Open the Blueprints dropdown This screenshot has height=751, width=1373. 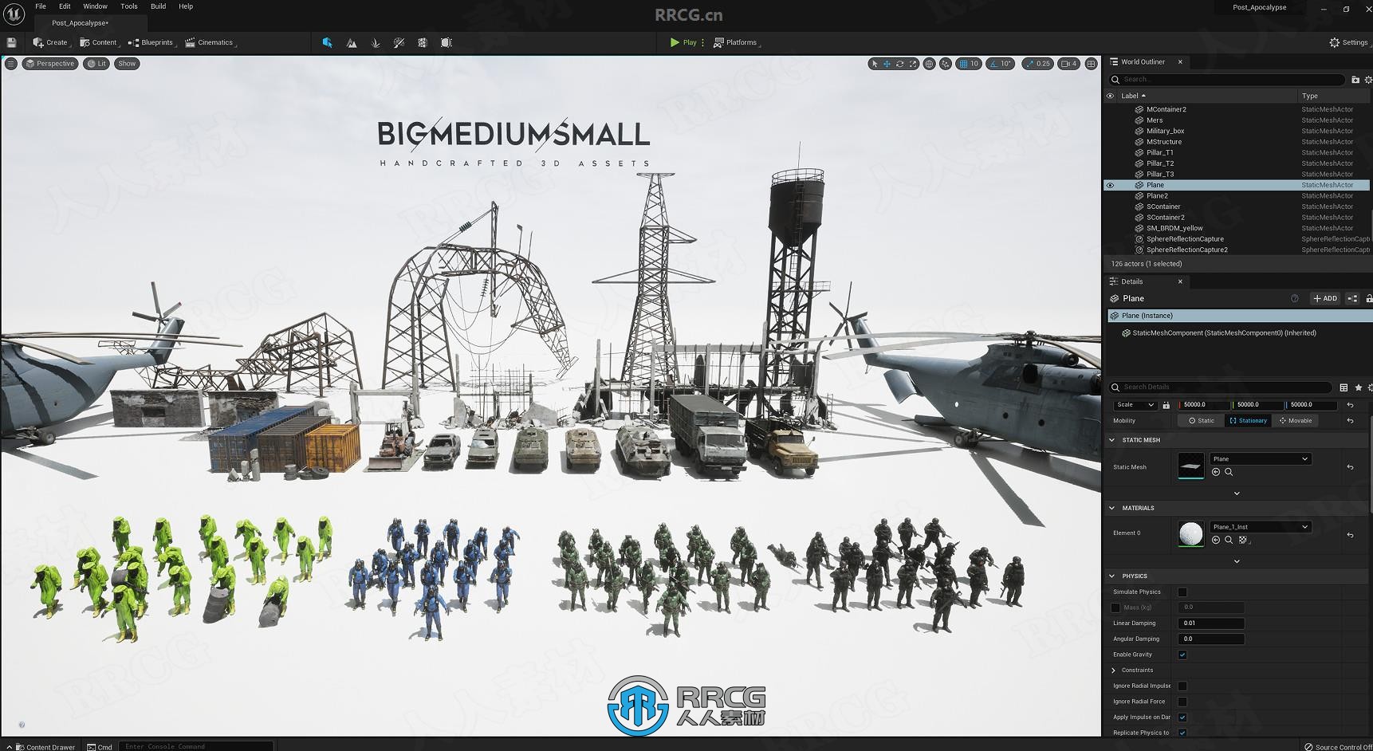click(x=151, y=42)
